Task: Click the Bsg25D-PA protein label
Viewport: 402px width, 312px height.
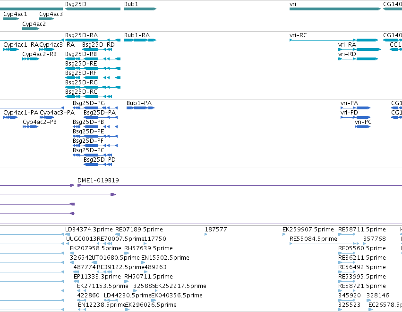Action: click(100, 113)
